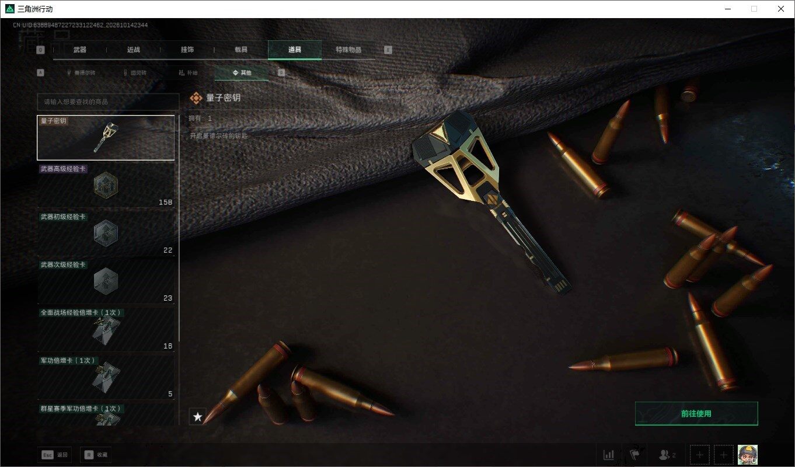The width and height of the screenshot is (795, 467).
Task: Open the 近战 tab
Action: pos(134,50)
